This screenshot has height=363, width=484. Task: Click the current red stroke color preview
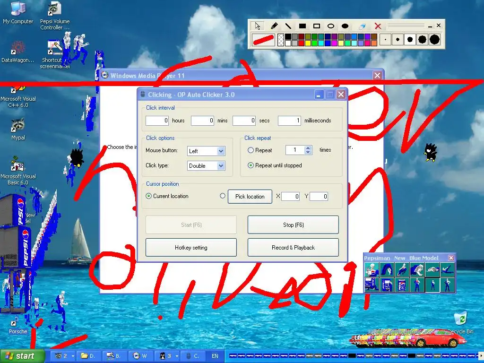click(263, 40)
